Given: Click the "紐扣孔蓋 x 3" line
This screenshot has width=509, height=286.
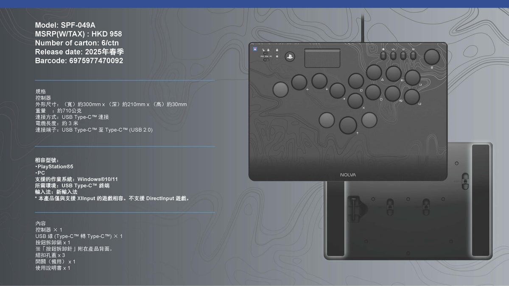Looking at the screenshot, I should (x=50, y=255).
